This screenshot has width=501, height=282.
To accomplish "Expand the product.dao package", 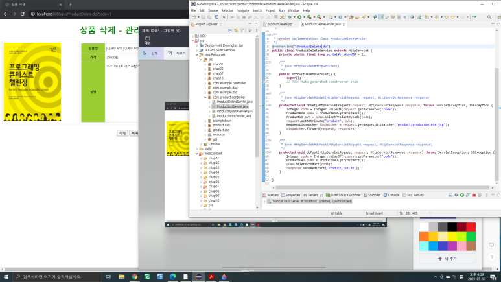I will click(x=205, y=125).
